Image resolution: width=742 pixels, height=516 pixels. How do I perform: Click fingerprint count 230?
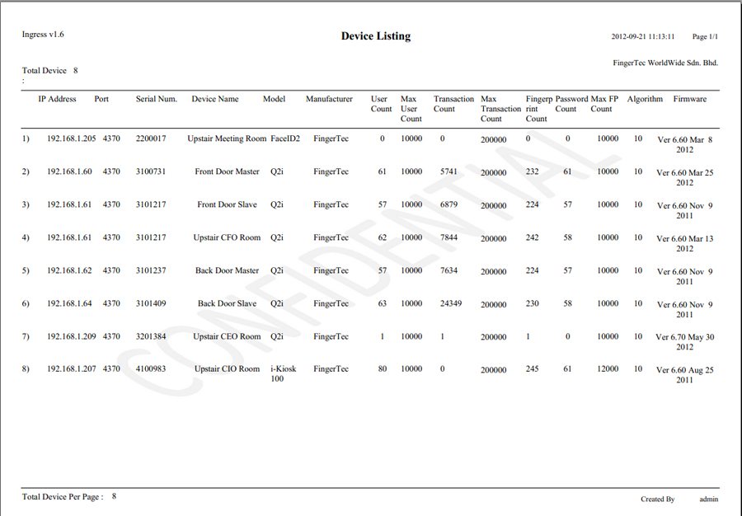[x=533, y=303]
